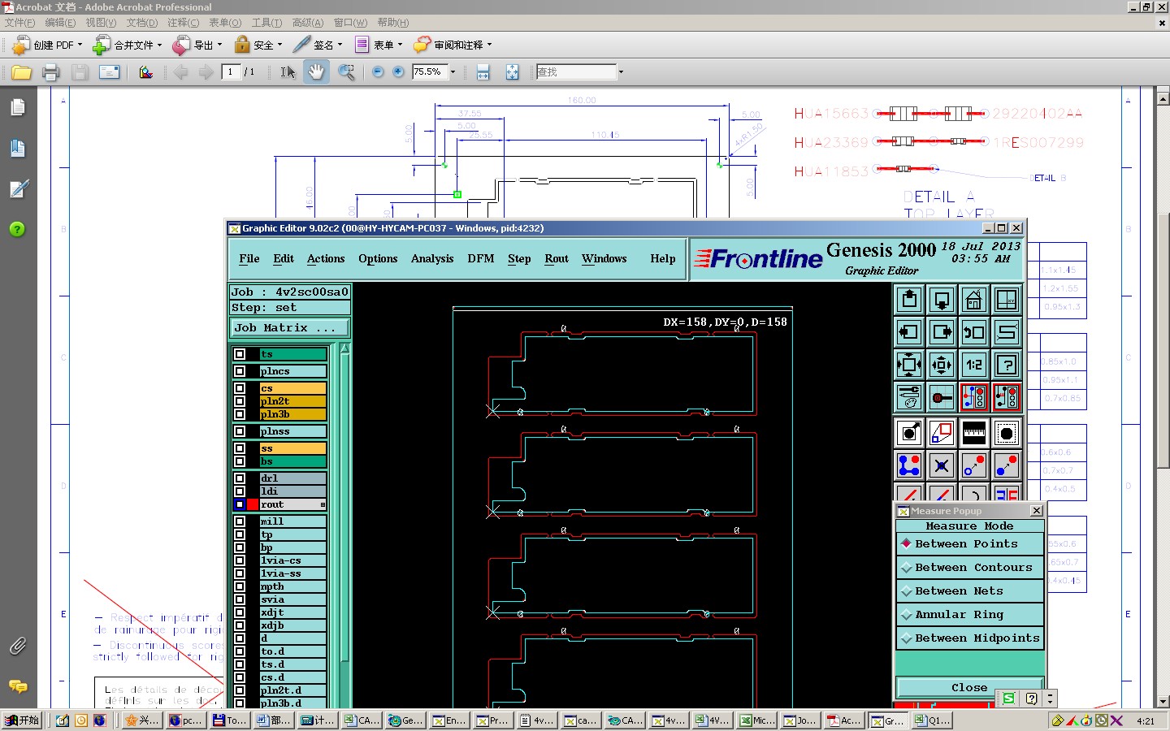The height and width of the screenshot is (731, 1170).
Task: Click the printer icon in Acrobat toolbar
Action: click(x=50, y=72)
